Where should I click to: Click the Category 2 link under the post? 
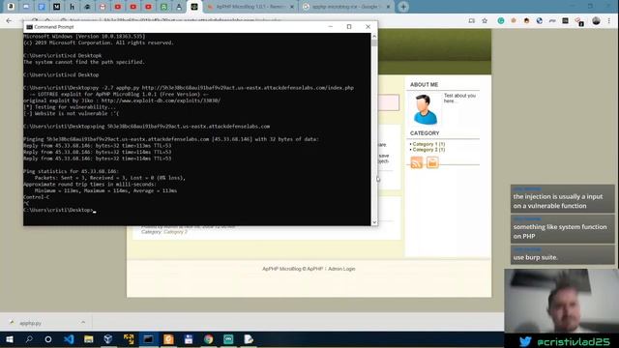[x=176, y=232]
